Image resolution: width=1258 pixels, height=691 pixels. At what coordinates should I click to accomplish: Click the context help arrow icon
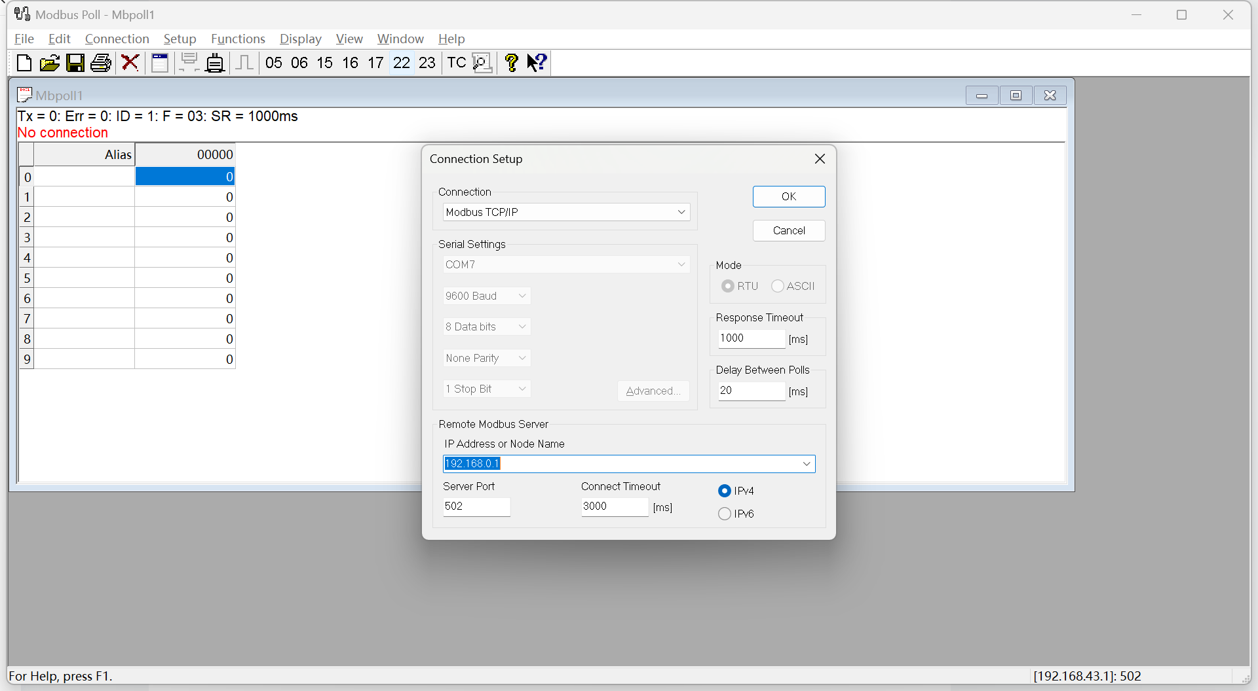click(x=537, y=63)
